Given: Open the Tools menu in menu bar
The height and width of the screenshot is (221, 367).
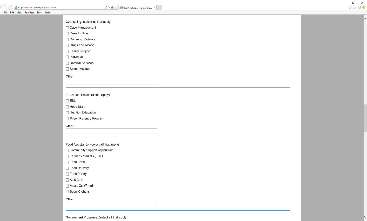Looking at the screenshot, I should (39, 13).
